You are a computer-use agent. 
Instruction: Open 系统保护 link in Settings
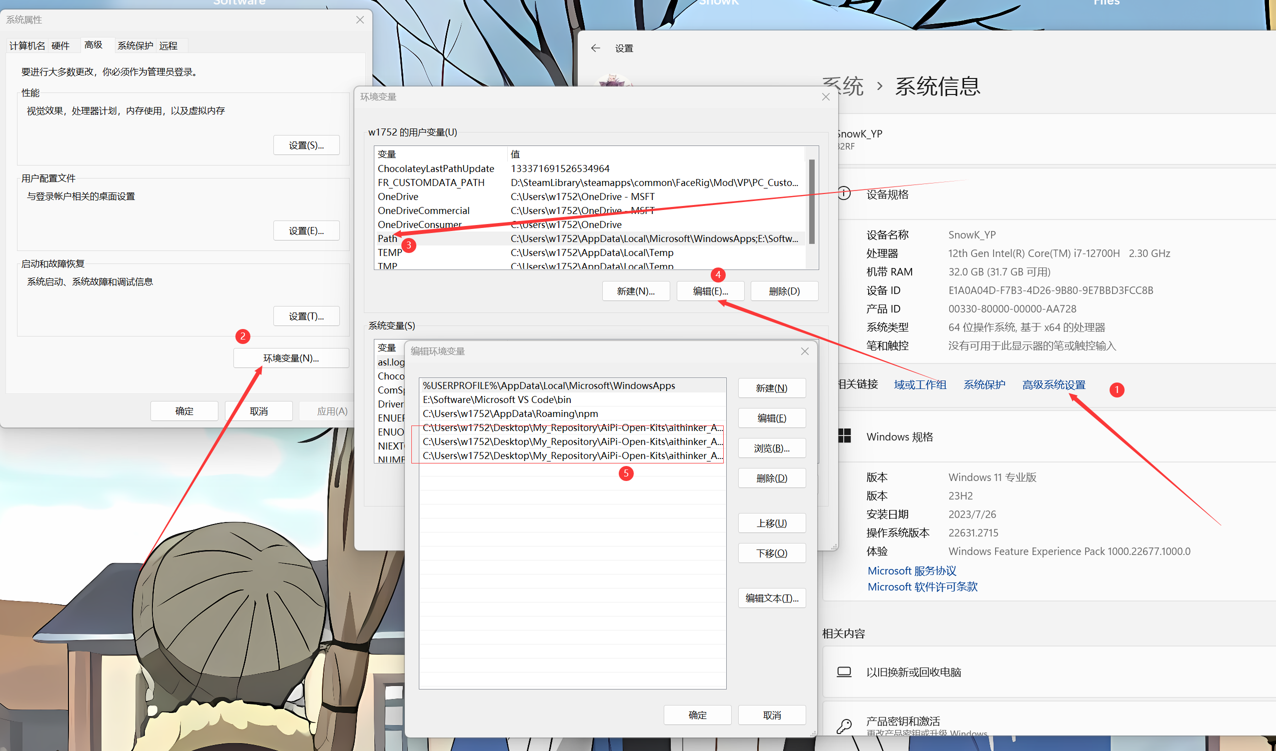tap(984, 384)
